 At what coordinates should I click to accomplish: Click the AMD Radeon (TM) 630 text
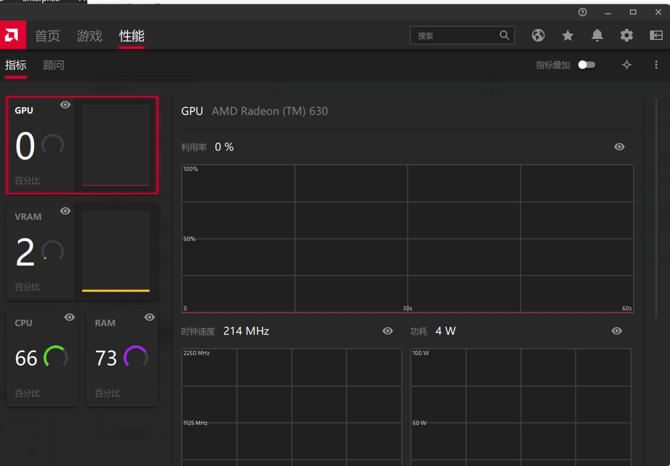pos(270,111)
